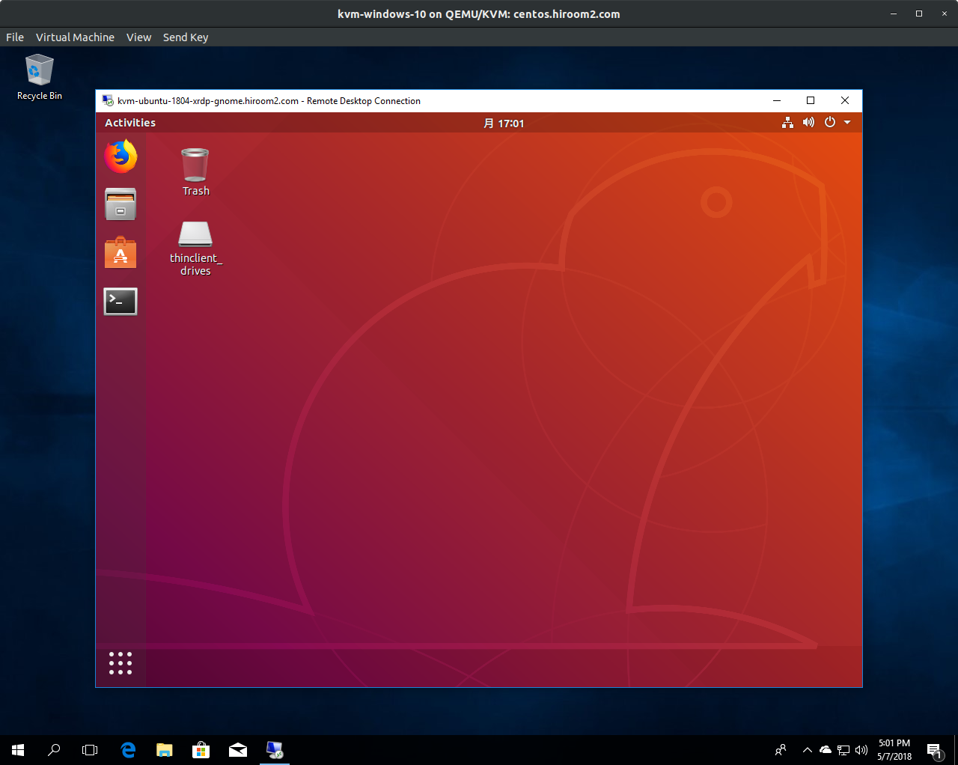
Task: Launch Terminal from the Ubuntu dock
Action: [120, 302]
